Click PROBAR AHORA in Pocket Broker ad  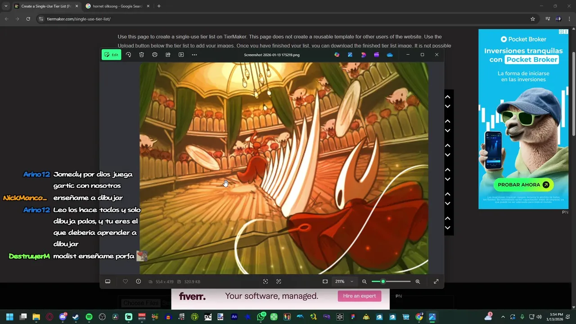point(523,184)
